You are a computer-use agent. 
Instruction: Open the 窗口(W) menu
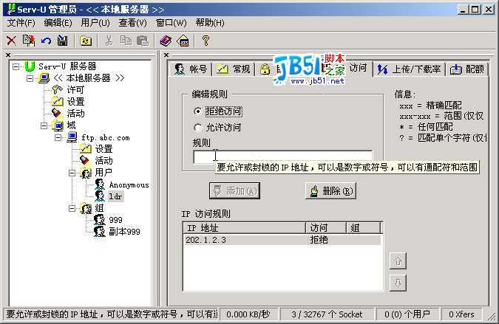172,23
